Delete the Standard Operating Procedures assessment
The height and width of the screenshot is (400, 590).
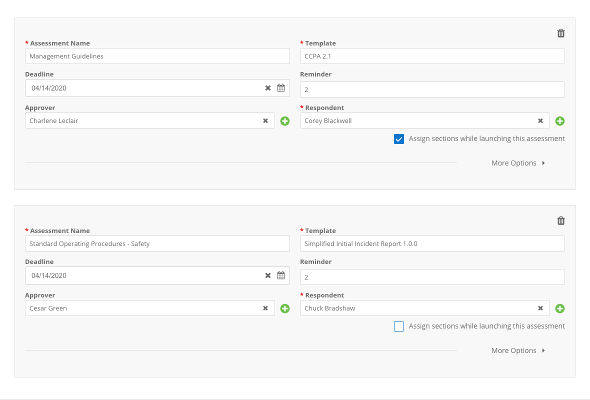coord(560,220)
